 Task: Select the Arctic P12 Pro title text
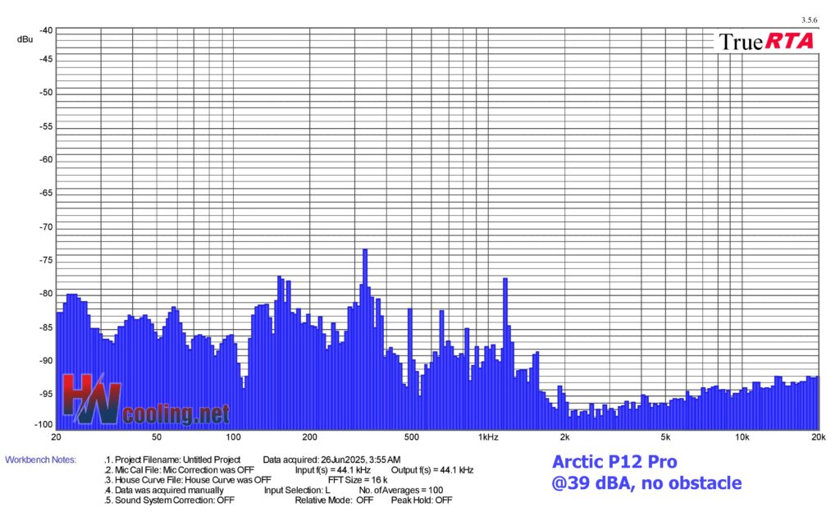(614, 461)
